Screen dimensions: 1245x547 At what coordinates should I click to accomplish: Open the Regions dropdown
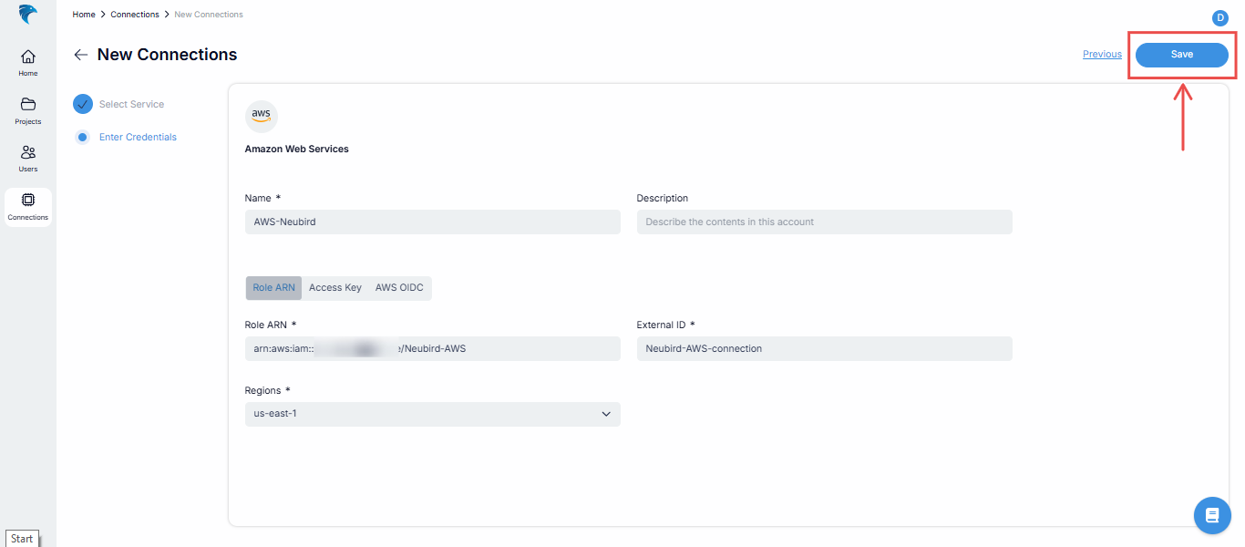coord(432,414)
